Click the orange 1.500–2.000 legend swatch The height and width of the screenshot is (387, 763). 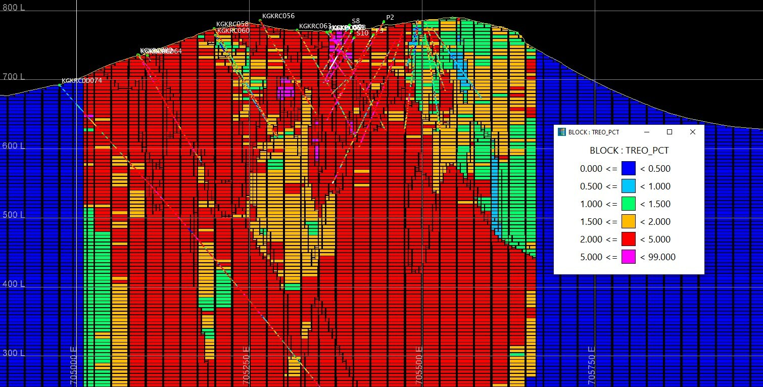click(x=629, y=222)
